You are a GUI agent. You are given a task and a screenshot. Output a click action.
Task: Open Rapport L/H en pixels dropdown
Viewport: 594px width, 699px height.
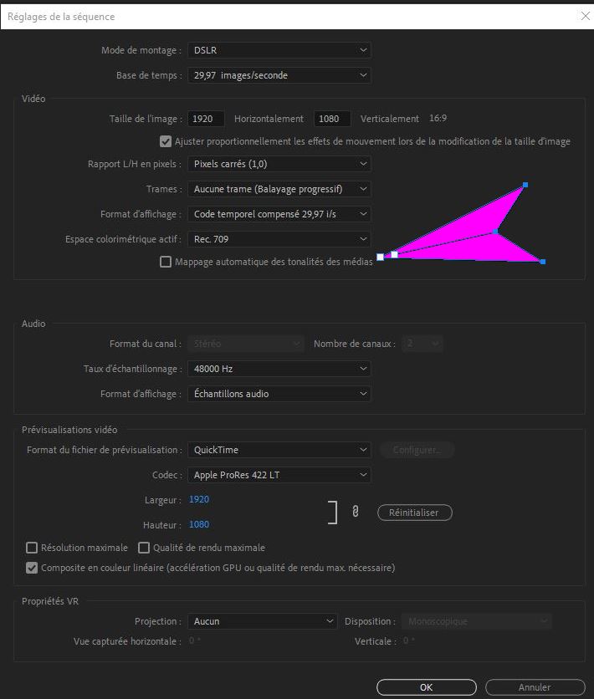[279, 164]
